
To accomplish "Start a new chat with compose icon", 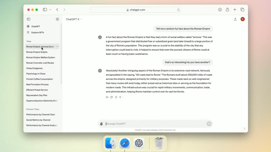I will [x=57, y=19].
